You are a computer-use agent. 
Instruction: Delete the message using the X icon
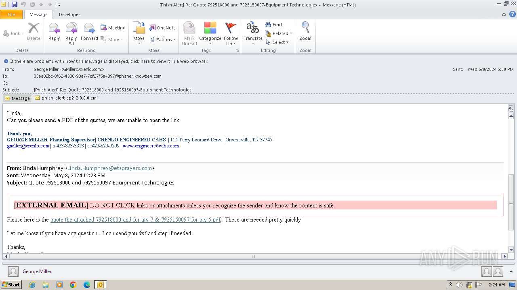(x=34, y=32)
